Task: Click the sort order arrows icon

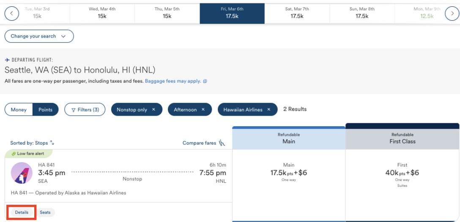Action: click(x=52, y=143)
